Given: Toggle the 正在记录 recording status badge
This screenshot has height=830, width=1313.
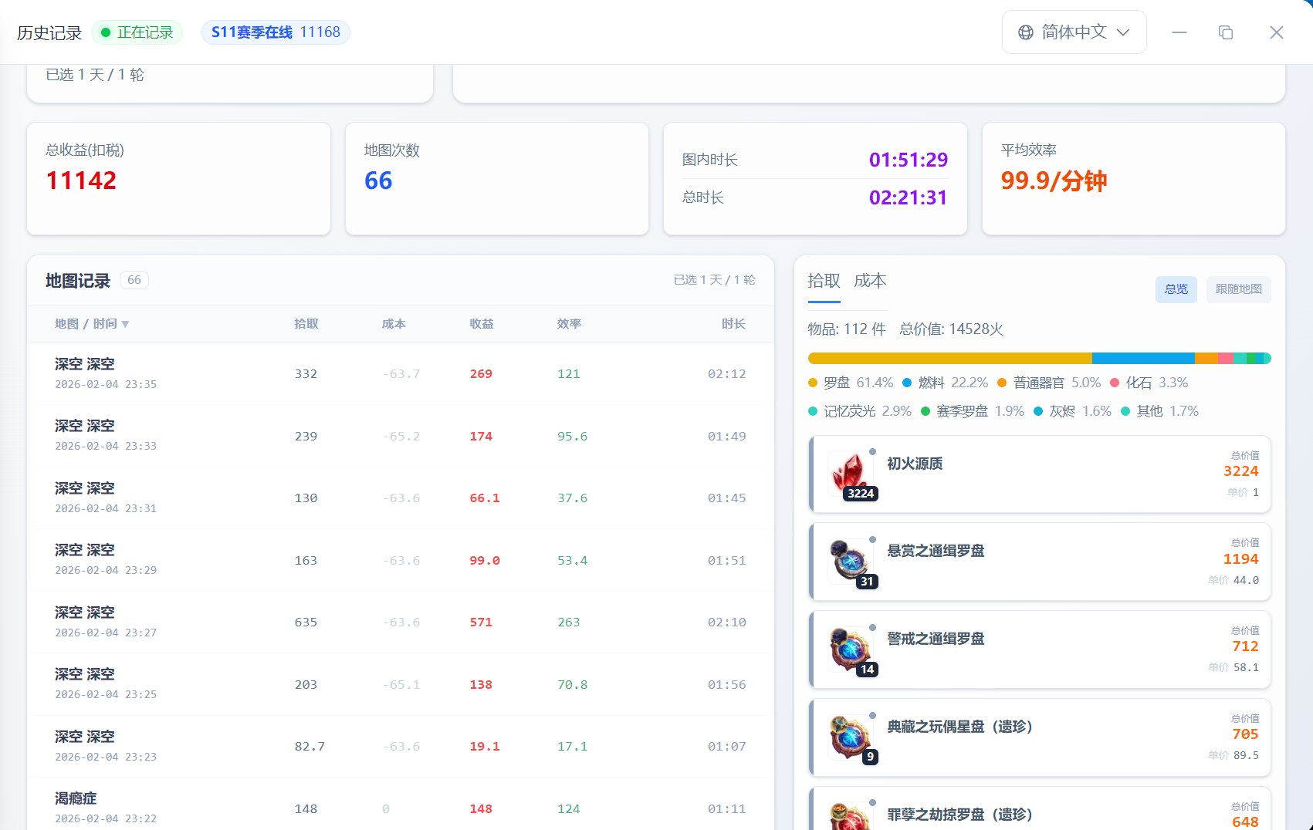Looking at the screenshot, I should pos(137,32).
